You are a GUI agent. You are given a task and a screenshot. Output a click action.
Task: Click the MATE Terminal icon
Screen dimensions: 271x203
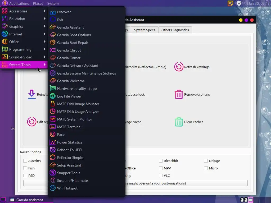pos(53,127)
